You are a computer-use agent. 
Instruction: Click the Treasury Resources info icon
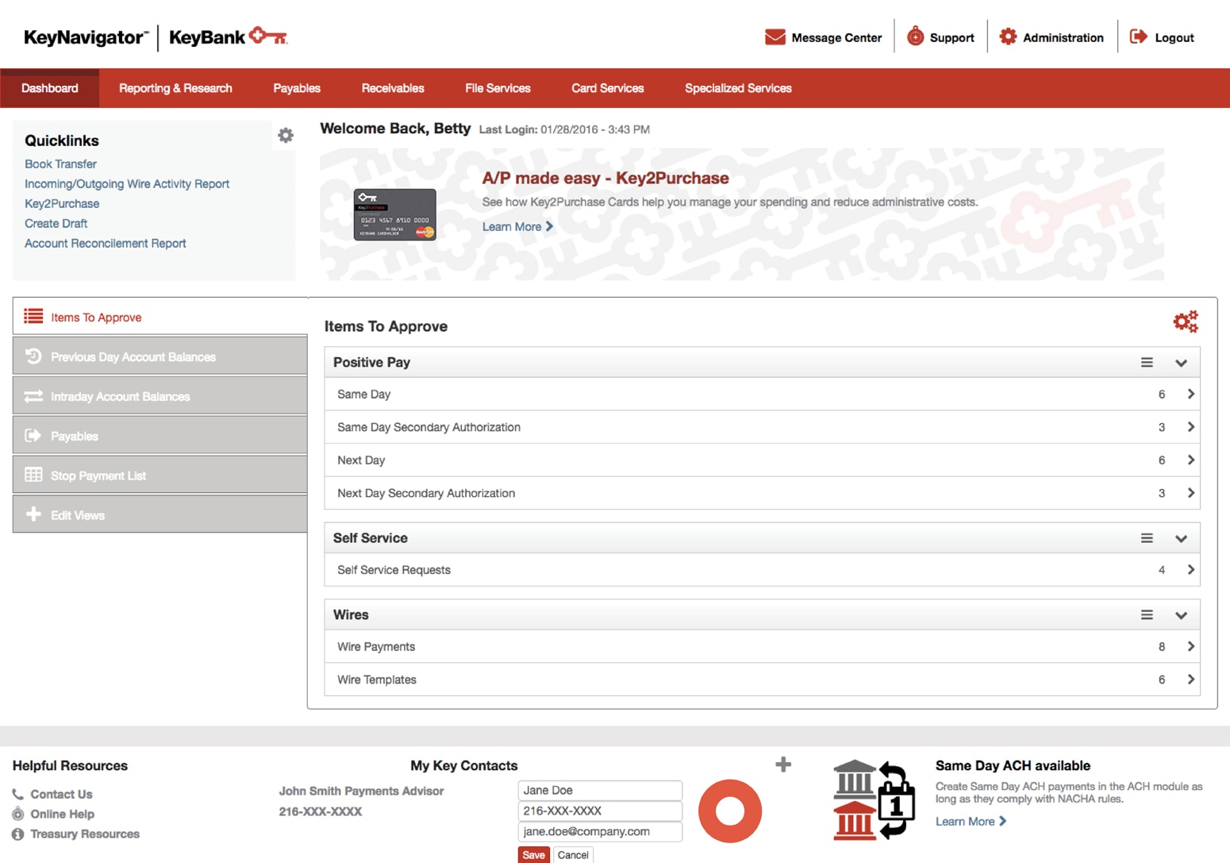(x=17, y=834)
